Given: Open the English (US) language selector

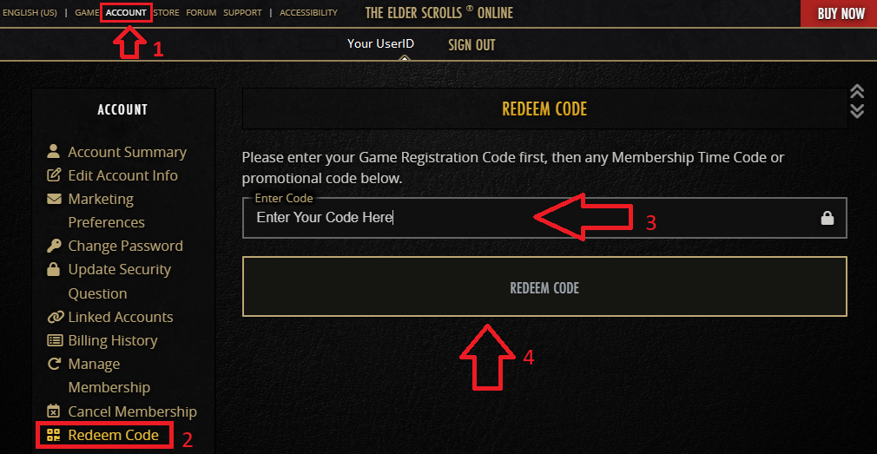Looking at the screenshot, I should (30, 13).
